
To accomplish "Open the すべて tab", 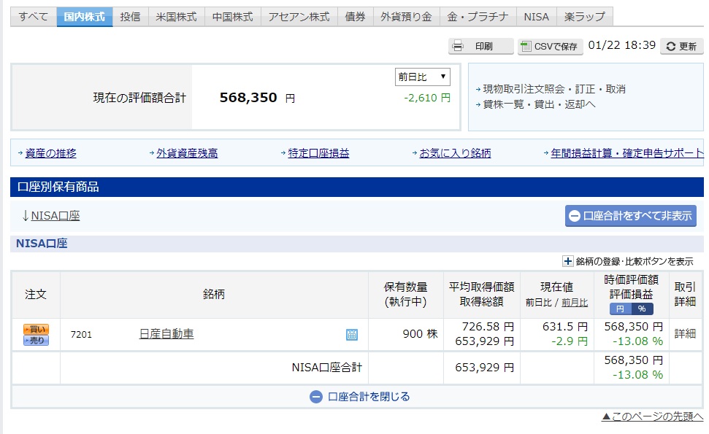I will [34, 18].
